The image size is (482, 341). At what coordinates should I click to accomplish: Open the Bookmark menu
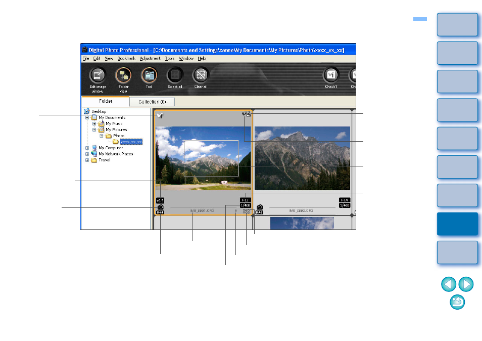pos(126,58)
